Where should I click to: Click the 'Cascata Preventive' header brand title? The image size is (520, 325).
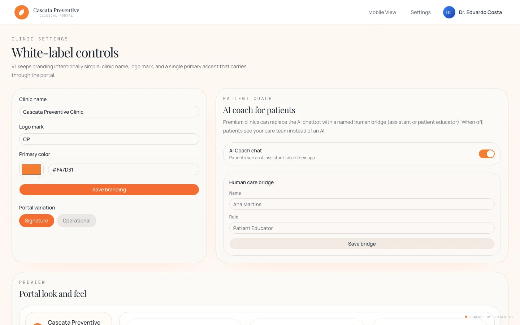point(56,10)
